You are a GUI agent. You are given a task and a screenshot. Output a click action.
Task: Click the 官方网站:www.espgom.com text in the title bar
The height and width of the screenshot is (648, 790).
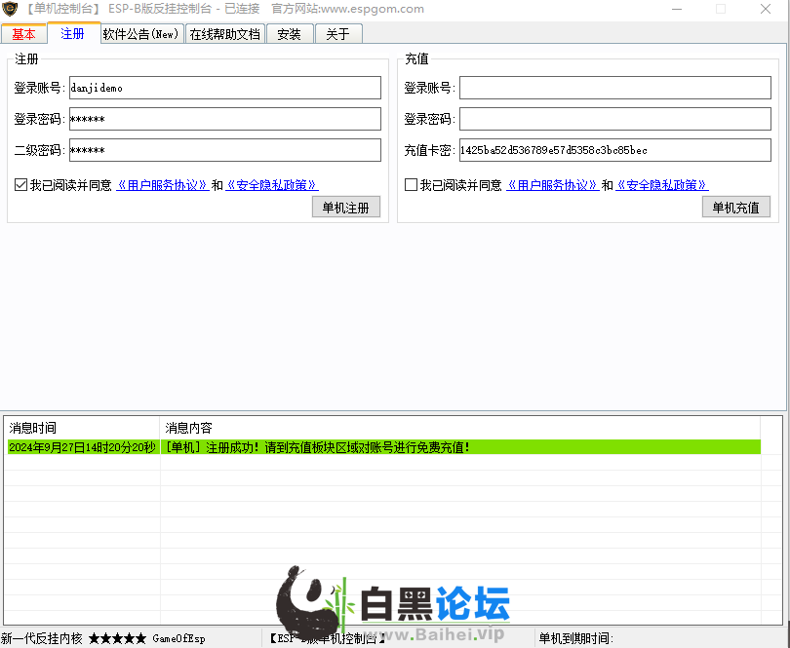[x=347, y=9]
